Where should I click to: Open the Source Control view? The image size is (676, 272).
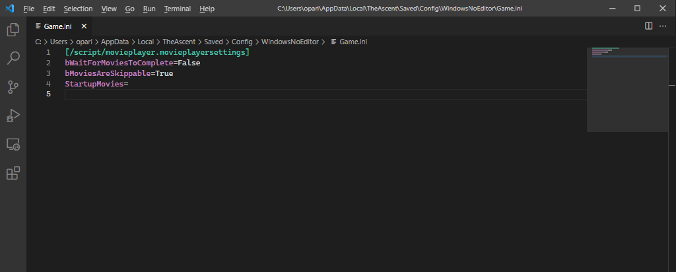13,87
